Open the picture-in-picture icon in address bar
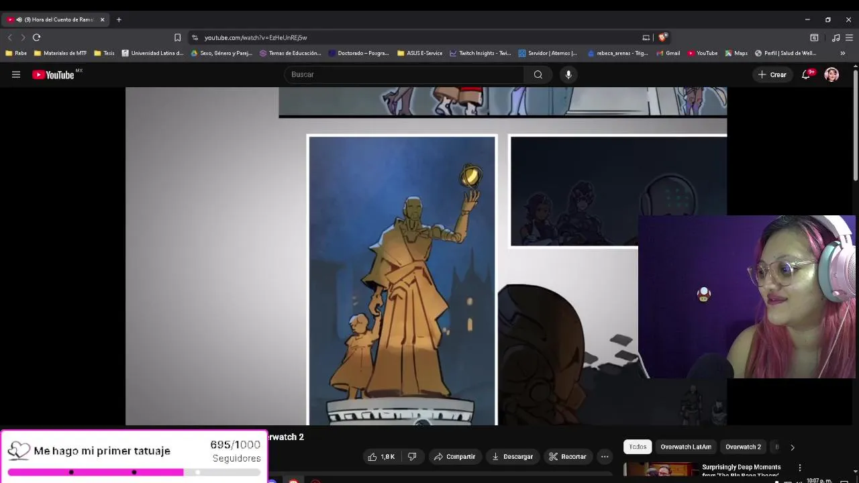This screenshot has width=859, height=483. pos(646,38)
